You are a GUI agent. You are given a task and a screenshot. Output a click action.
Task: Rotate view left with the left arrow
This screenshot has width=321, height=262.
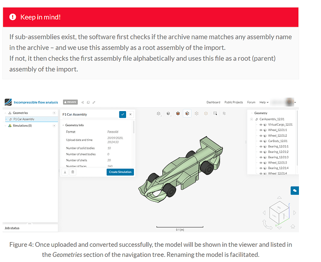tap(264, 213)
